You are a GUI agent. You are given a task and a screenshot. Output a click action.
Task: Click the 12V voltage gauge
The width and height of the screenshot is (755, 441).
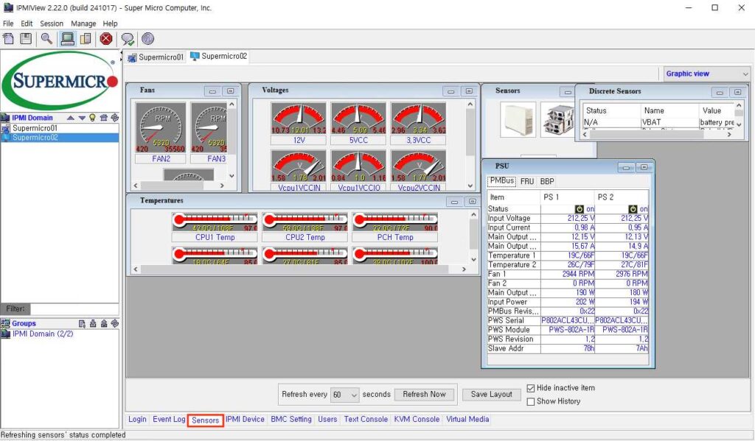pyautogui.click(x=299, y=119)
